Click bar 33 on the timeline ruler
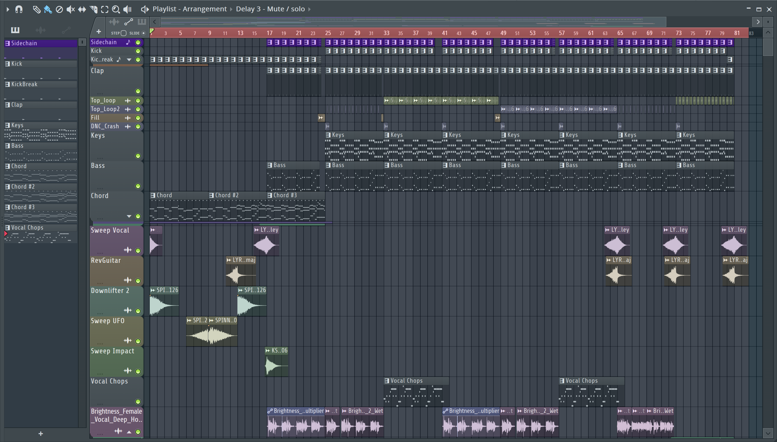 386,33
